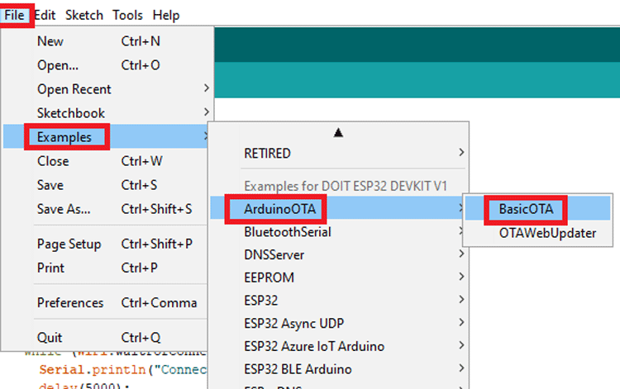This screenshot has width=620, height=389.
Task: Choose Quit from File menu
Action: (106, 338)
